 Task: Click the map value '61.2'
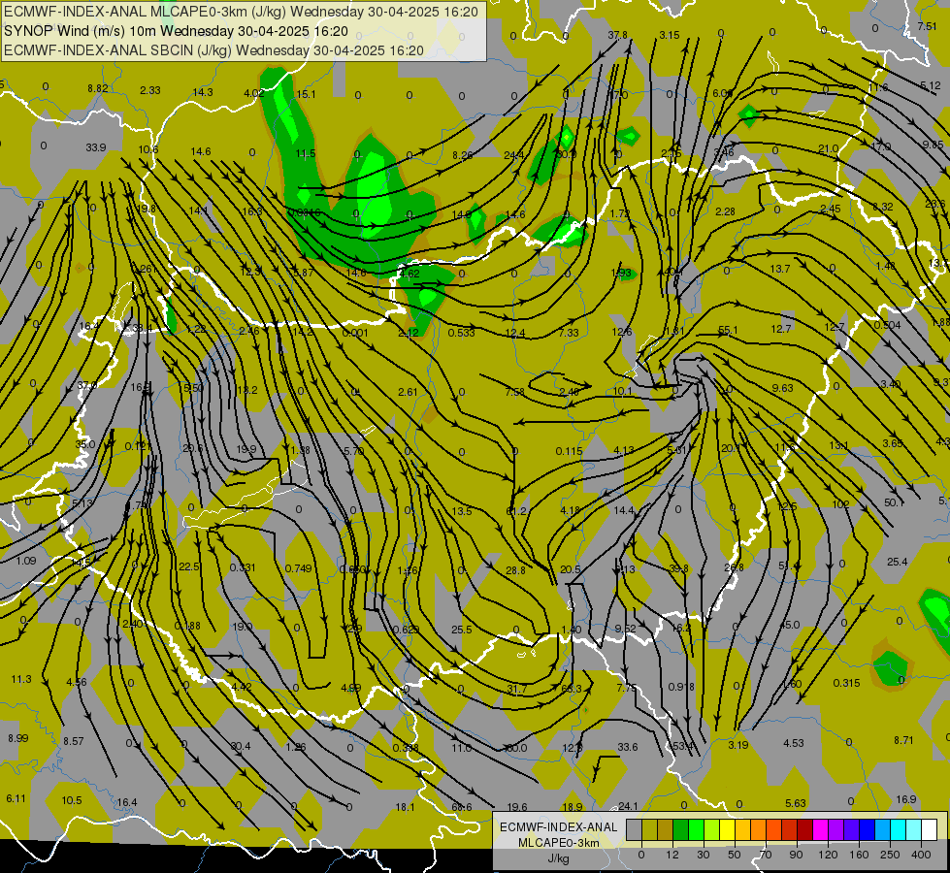click(x=515, y=511)
